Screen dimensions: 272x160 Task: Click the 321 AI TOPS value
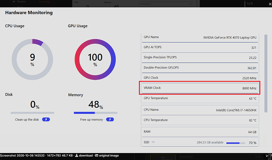click(x=253, y=47)
